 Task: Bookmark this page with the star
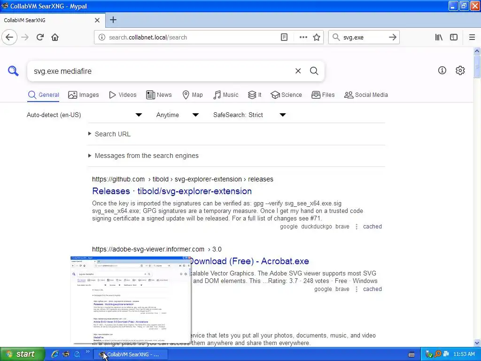tap(317, 37)
